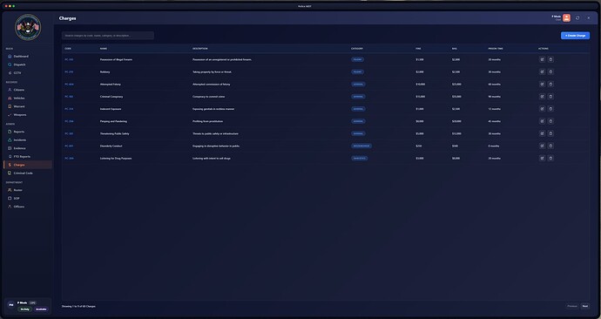Edit the Indecent Exposure charge
The image size is (601, 319).
[542, 109]
